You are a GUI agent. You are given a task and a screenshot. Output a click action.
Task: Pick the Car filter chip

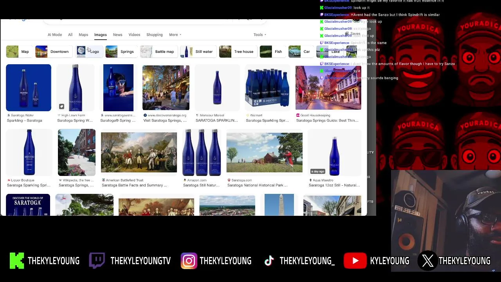[300, 52]
